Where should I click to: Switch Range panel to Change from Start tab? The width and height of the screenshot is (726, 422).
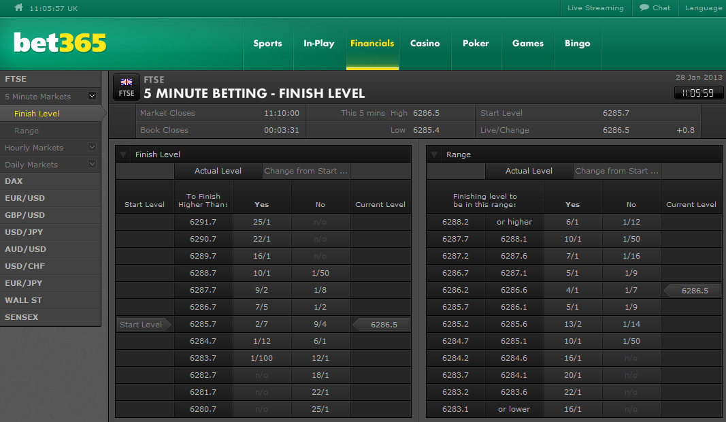coord(616,171)
